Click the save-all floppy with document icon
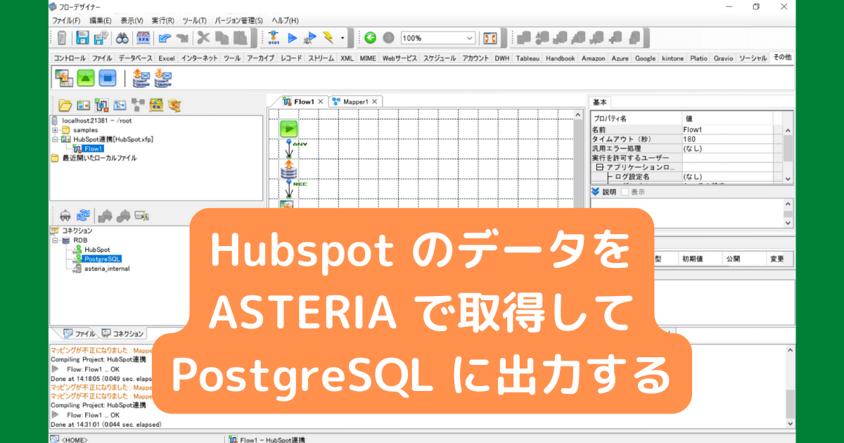The width and height of the screenshot is (844, 443). point(101,38)
